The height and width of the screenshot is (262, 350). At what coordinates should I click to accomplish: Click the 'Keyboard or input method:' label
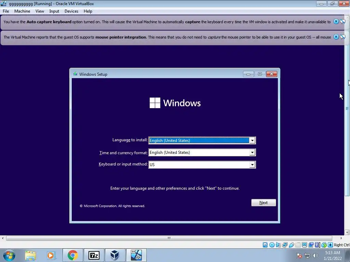pyautogui.click(x=123, y=164)
